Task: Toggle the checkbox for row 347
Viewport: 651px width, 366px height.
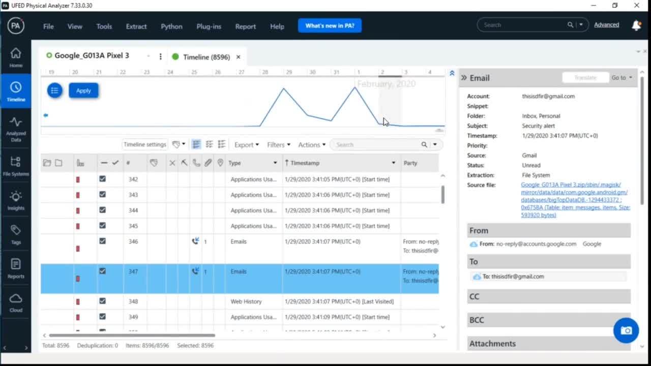Action: tap(102, 271)
